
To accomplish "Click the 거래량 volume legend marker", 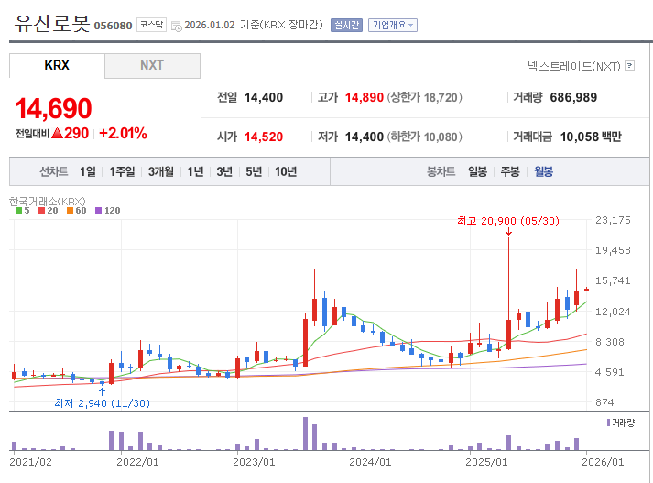I will (621, 423).
